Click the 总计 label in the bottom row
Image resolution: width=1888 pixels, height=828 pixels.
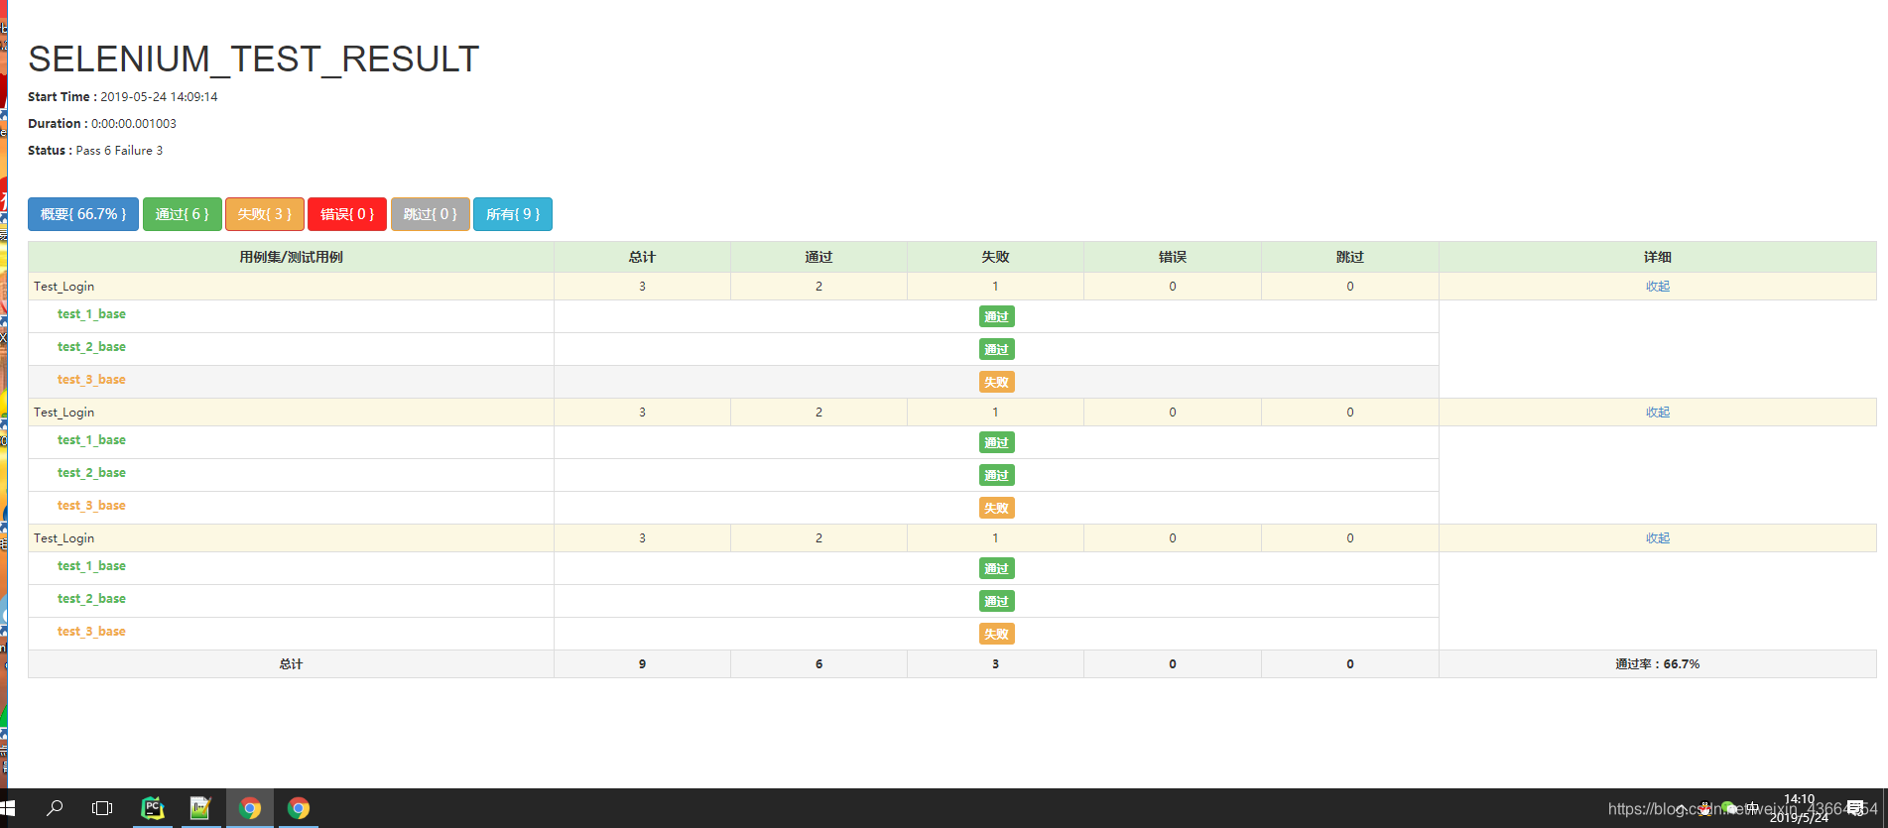pyautogui.click(x=291, y=664)
